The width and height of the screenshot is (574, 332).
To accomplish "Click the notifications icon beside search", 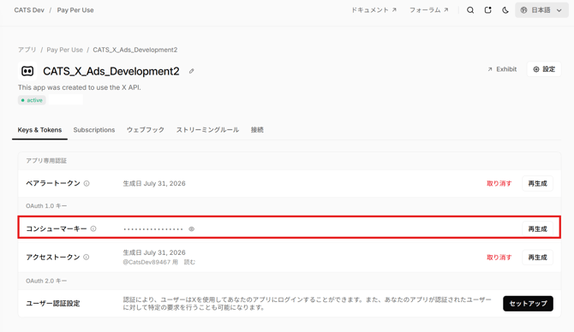I will [488, 10].
